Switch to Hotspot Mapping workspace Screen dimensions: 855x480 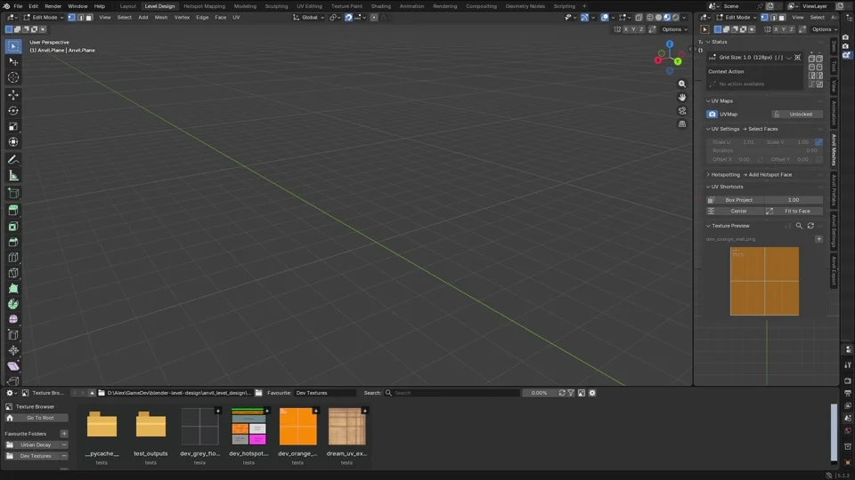point(204,6)
